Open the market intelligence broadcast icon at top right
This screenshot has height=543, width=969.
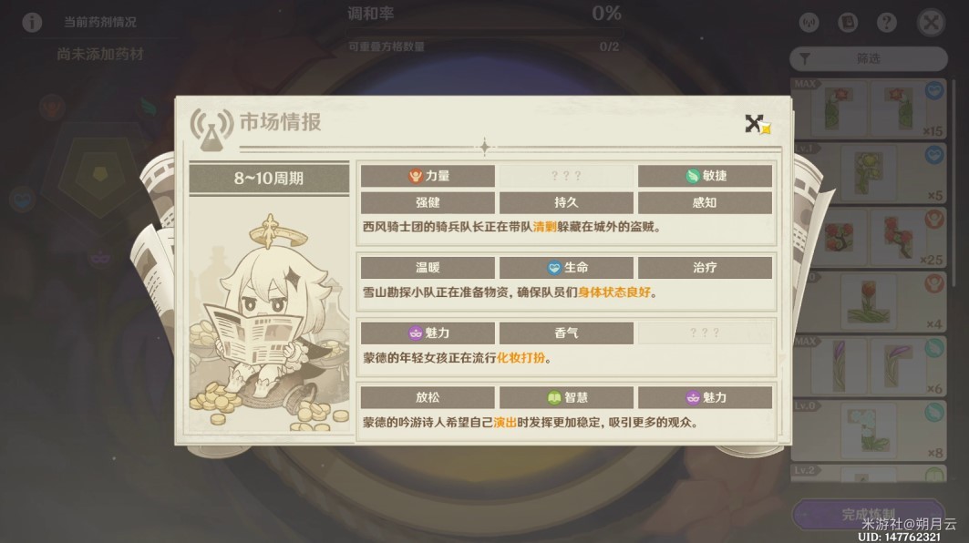pos(809,23)
